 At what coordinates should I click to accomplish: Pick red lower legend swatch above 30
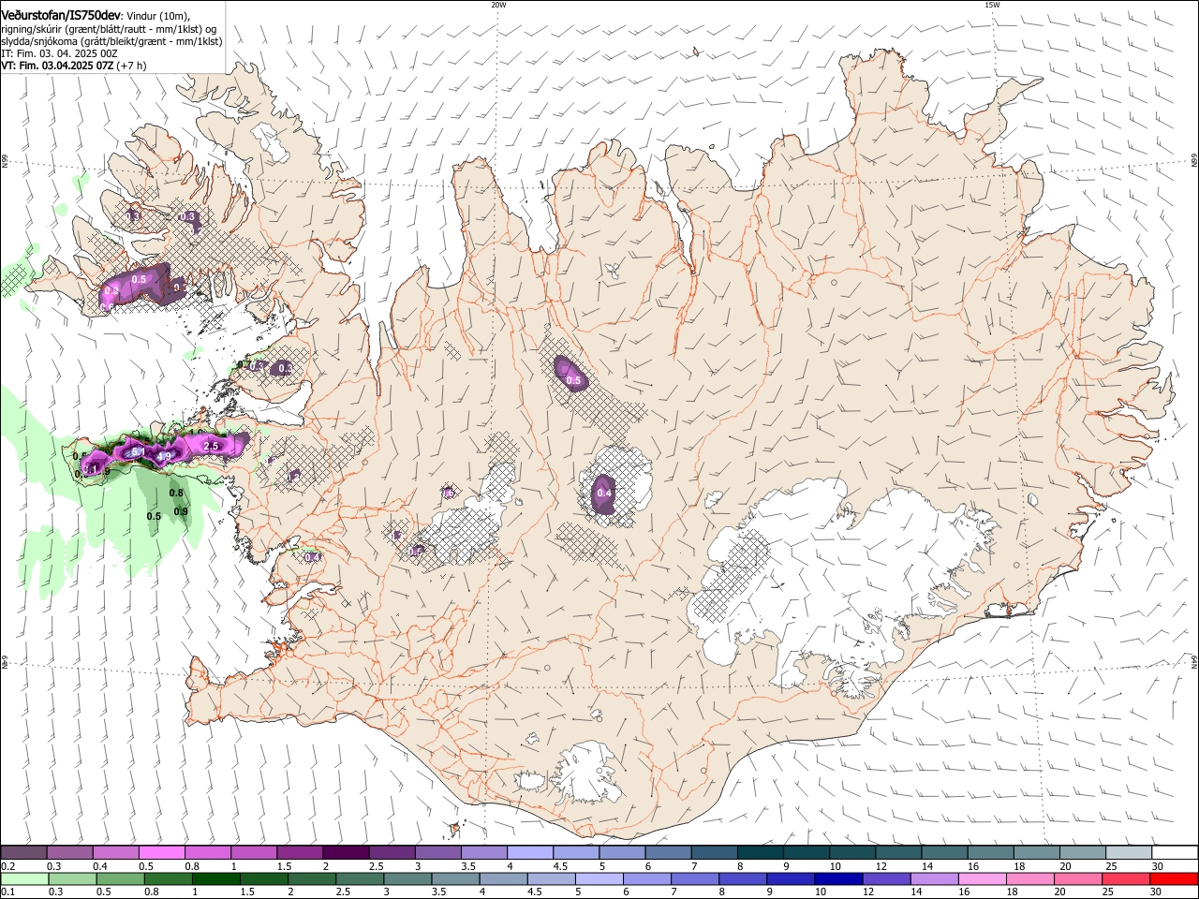pos(1172,878)
